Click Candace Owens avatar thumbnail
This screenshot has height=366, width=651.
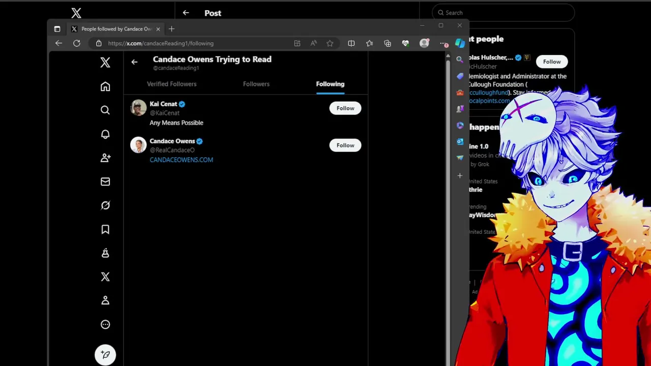tap(138, 145)
